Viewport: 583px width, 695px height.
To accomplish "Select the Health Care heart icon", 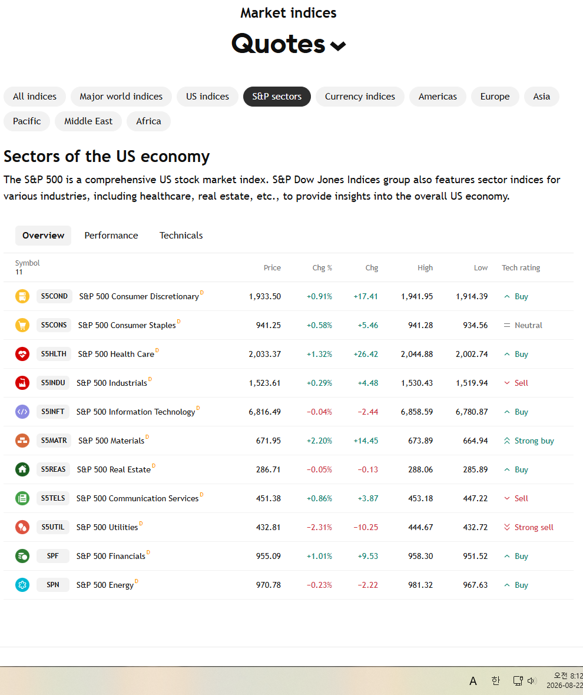I will [22, 354].
